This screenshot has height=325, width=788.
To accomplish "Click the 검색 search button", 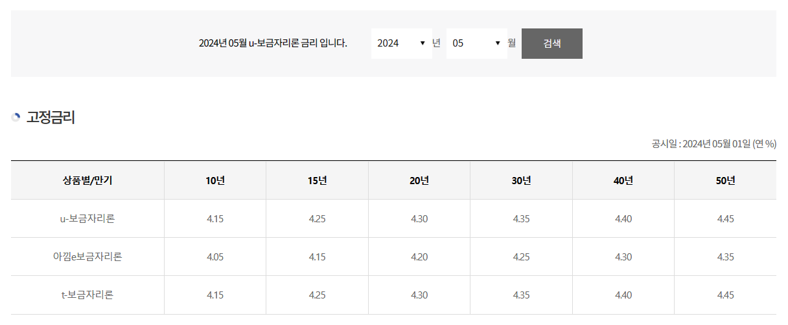I will pyautogui.click(x=552, y=43).
